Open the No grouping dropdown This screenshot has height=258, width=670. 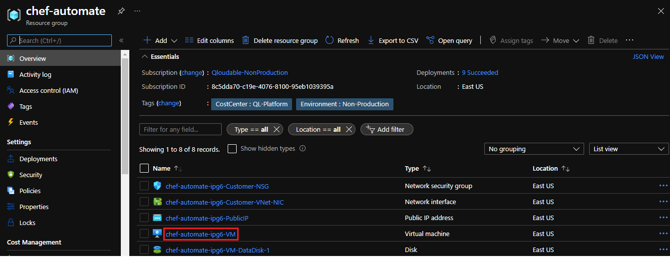tap(534, 149)
